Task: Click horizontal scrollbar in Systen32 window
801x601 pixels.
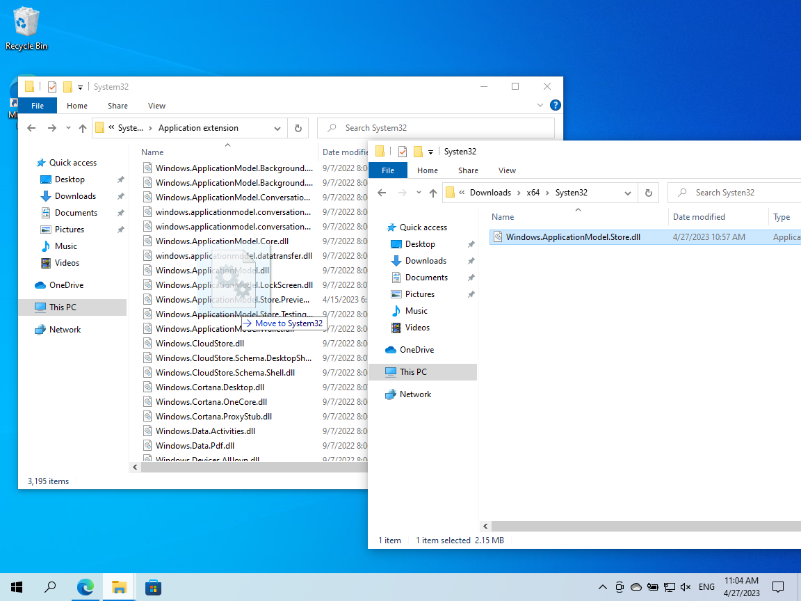Action: click(646, 527)
